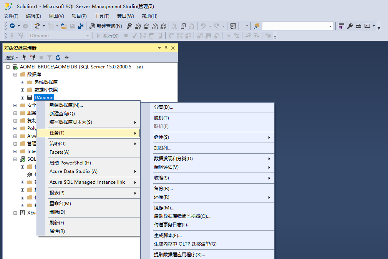Click the Connect Object Explorer plug icon
Image resolution: width=388 pixels, height=259 pixels.
[24, 58]
